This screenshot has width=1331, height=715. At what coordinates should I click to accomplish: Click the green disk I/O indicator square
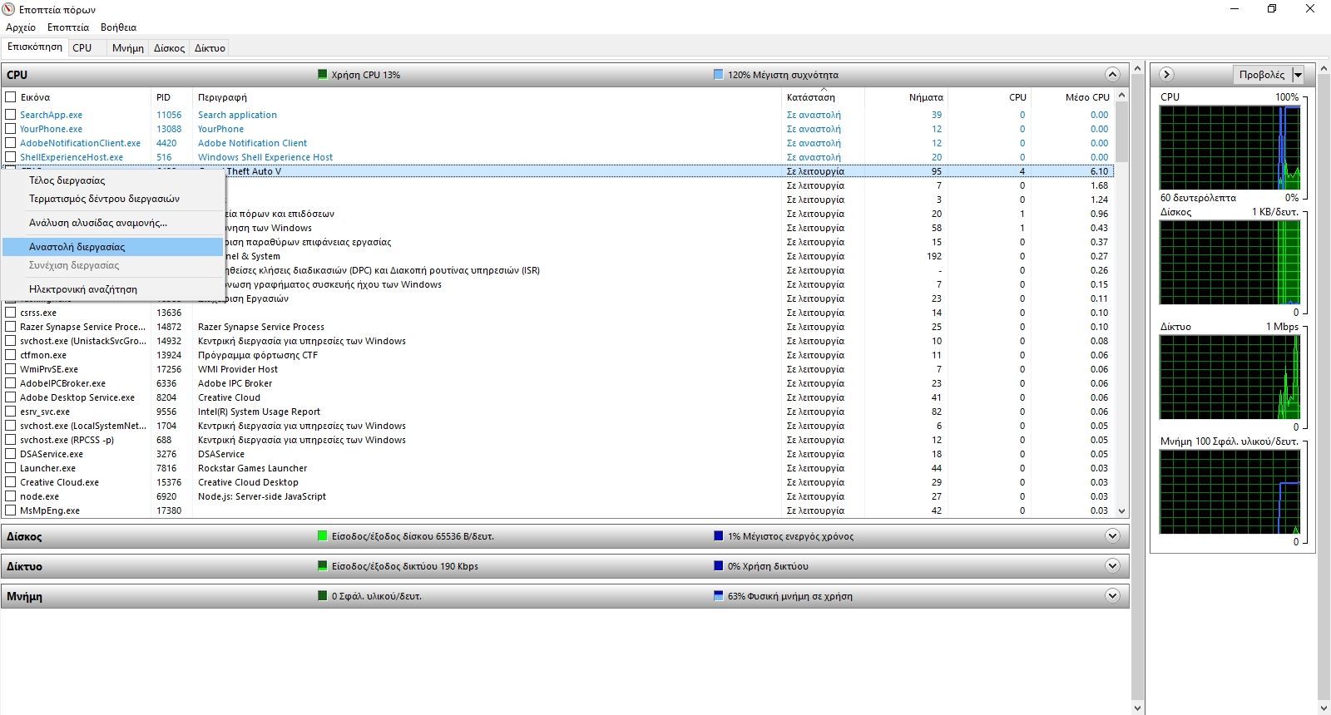(x=323, y=536)
